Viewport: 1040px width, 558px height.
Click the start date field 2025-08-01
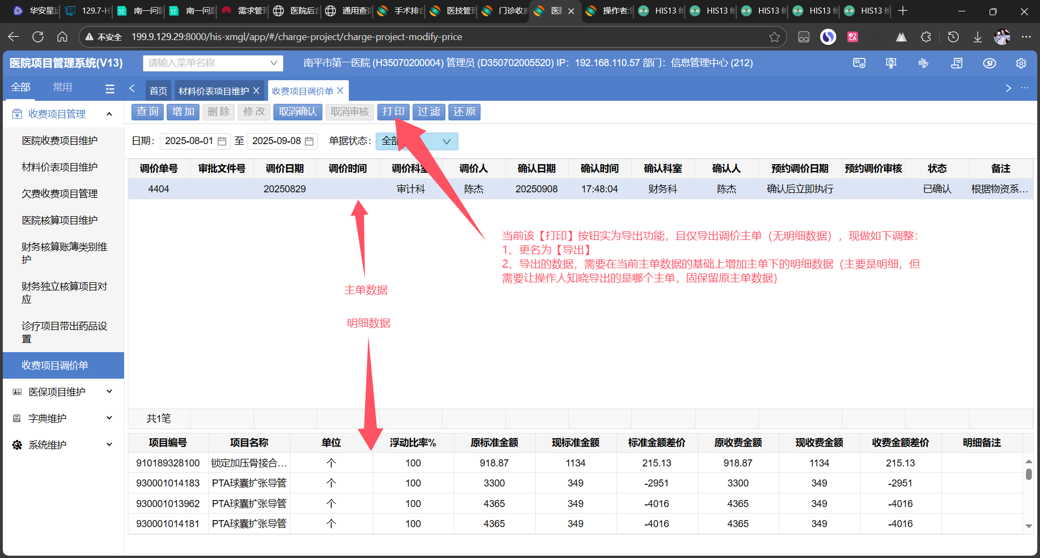click(x=195, y=141)
